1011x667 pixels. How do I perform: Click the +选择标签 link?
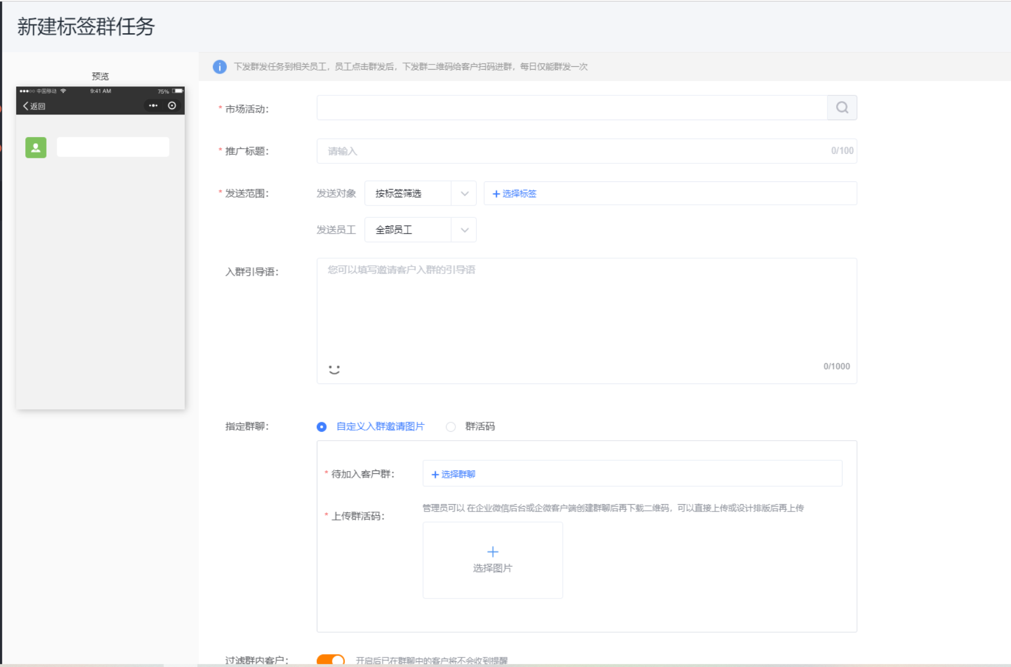click(514, 194)
